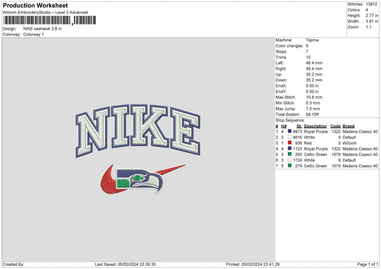Viewport: 381px width, 269px height.
Task: Select the Color changes value 6
Action: 307,46
